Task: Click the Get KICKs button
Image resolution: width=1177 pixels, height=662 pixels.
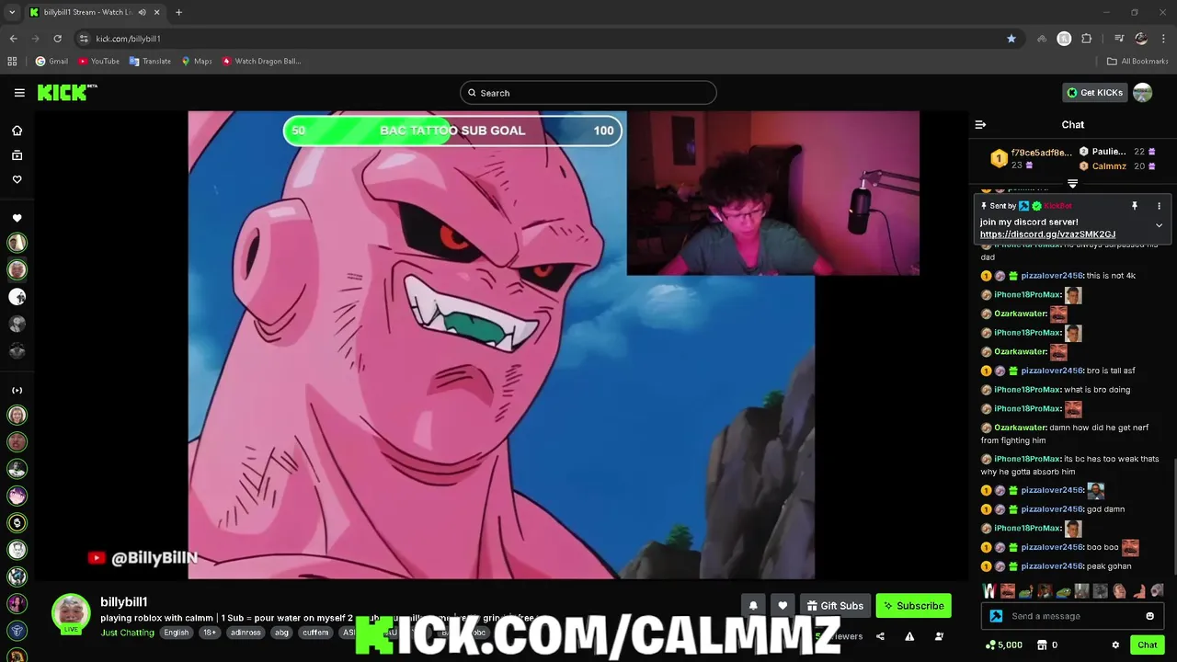Action: click(1094, 93)
